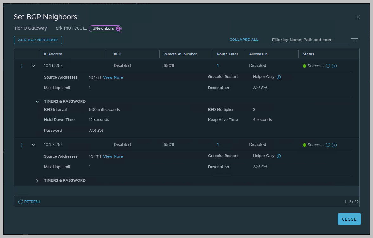Click Collapse All link

[x=244, y=40]
